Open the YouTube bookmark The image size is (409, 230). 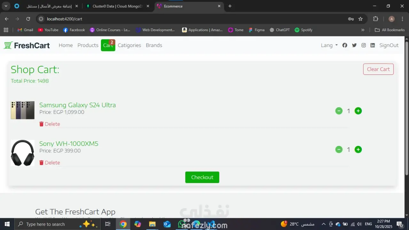click(x=48, y=30)
